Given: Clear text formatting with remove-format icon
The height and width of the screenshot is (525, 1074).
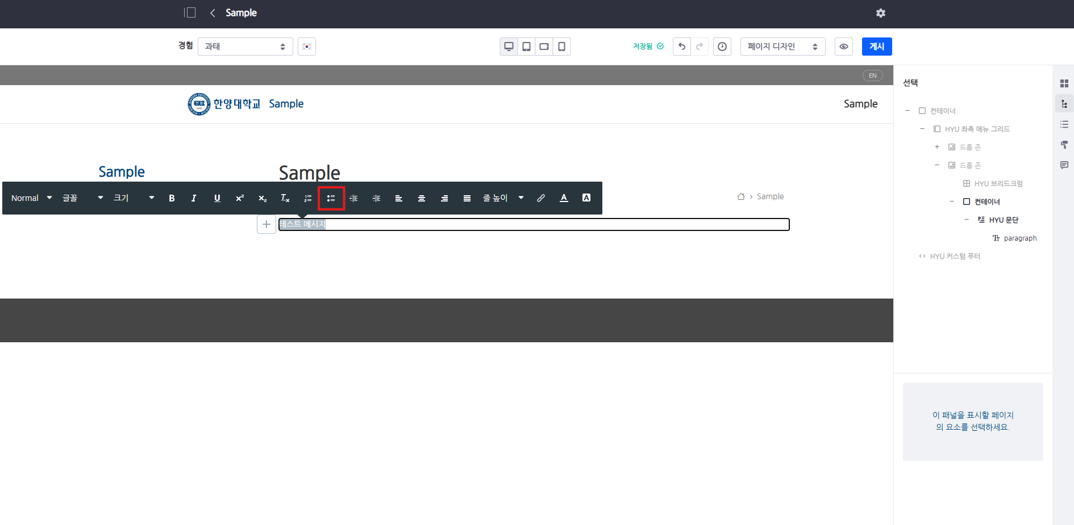Looking at the screenshot, I should point(285,198).
